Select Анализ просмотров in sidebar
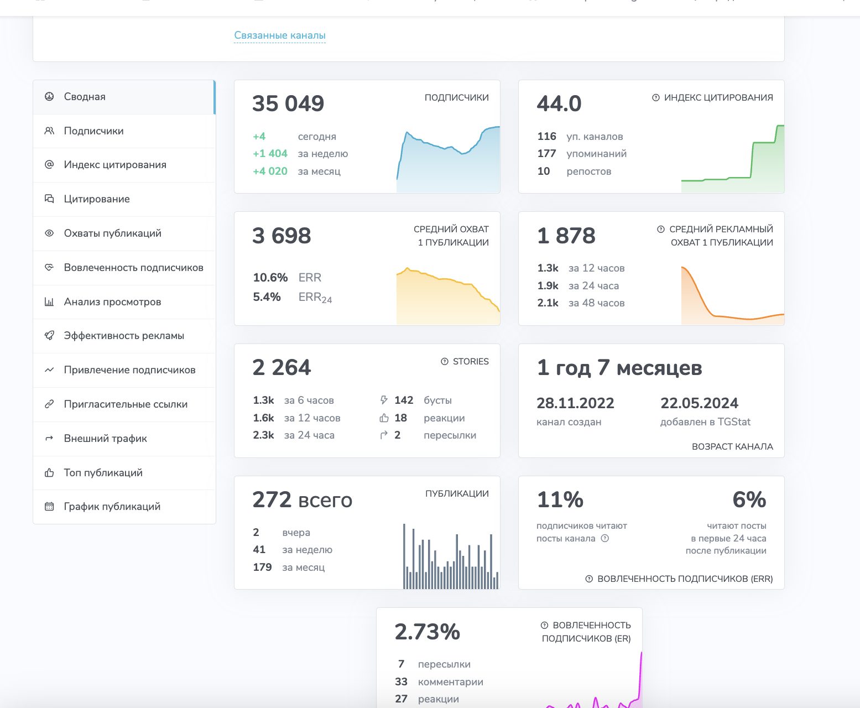The image size is (860, 708). (x=124, y=302)
